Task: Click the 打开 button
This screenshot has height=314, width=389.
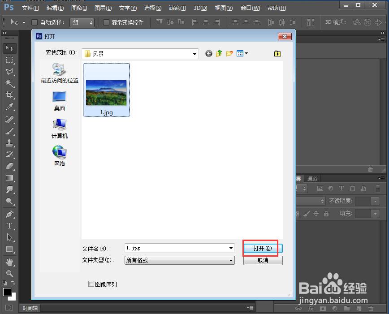Action: point(263,248)
